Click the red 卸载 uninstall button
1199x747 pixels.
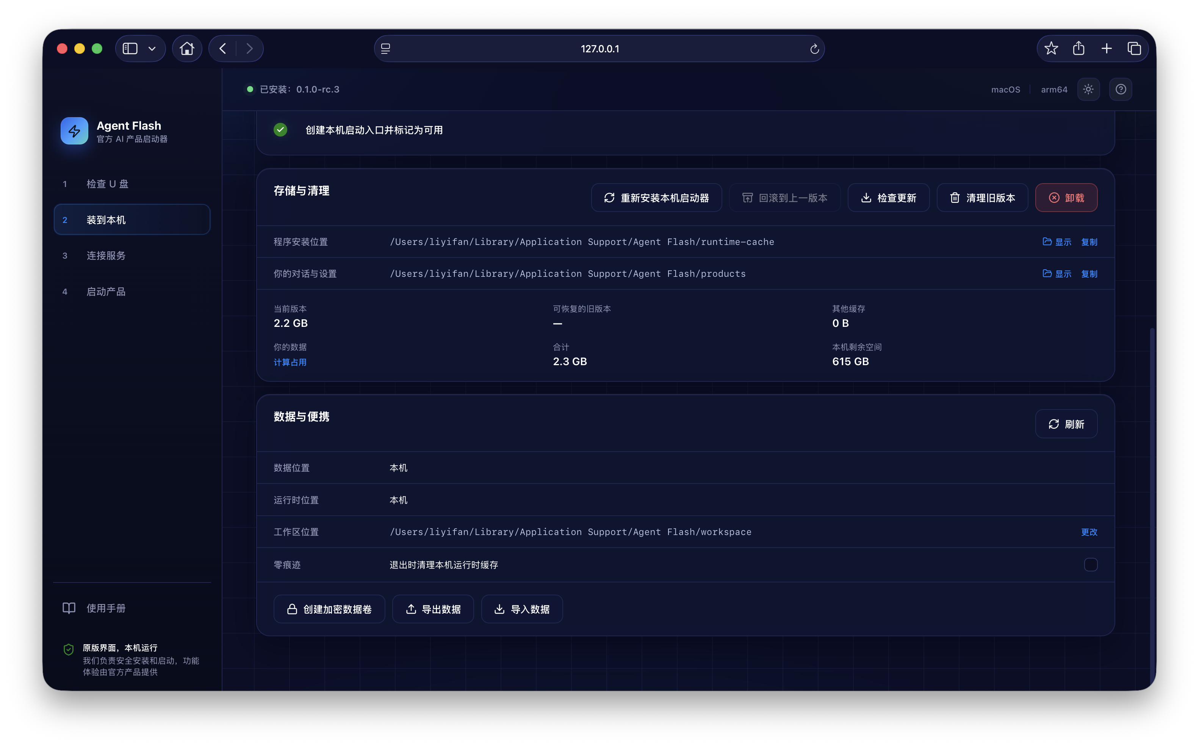coord(1066,198)
